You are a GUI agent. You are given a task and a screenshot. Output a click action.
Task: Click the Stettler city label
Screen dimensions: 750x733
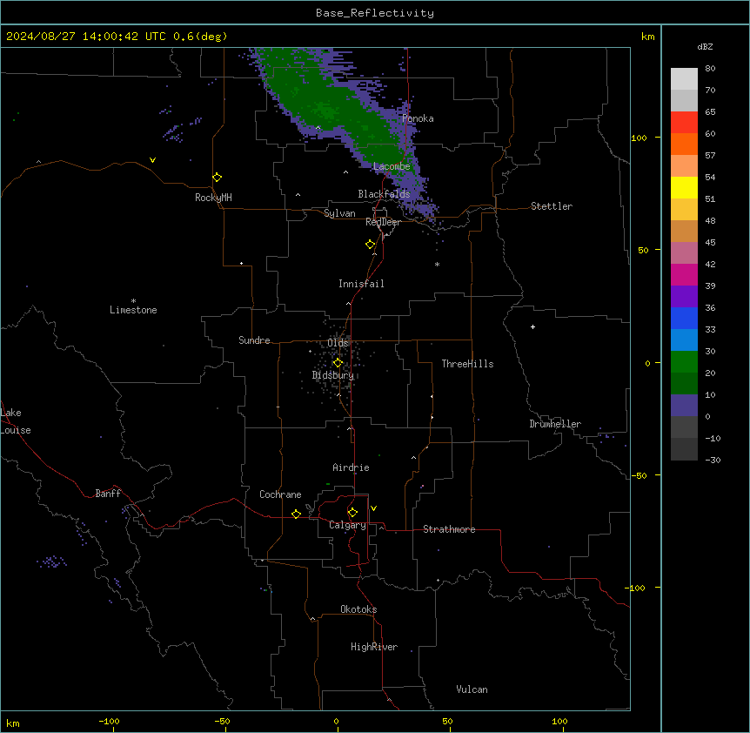click(552, 206)
